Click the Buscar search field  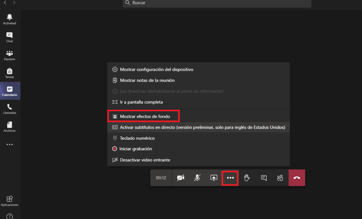click(x=217, y=3)
